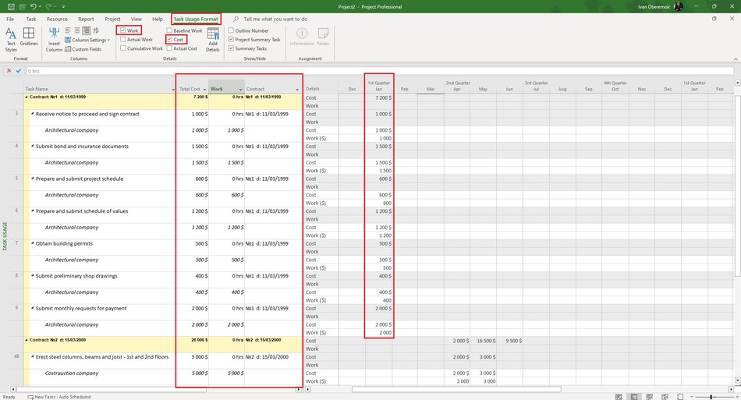Open the Project ribbon tab

112,19
